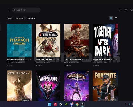Click 0/105 Achievements under PHARAOH
The image size is (133, 107).
pos(14,62)
